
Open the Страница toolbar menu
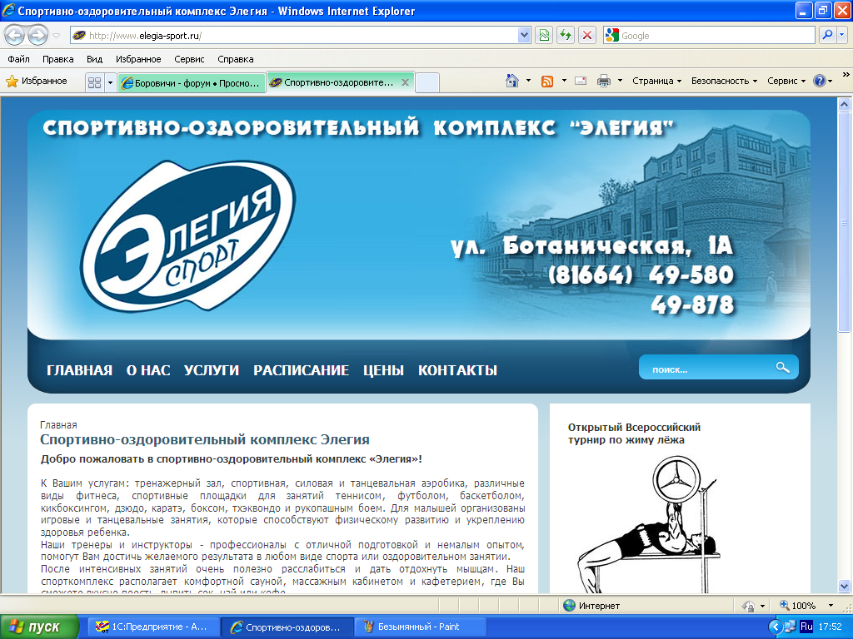pos(656,81)
